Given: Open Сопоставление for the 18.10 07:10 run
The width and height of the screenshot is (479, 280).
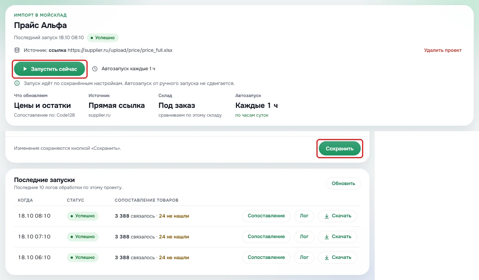Looking at the screenshot, I should click(266, 237).
